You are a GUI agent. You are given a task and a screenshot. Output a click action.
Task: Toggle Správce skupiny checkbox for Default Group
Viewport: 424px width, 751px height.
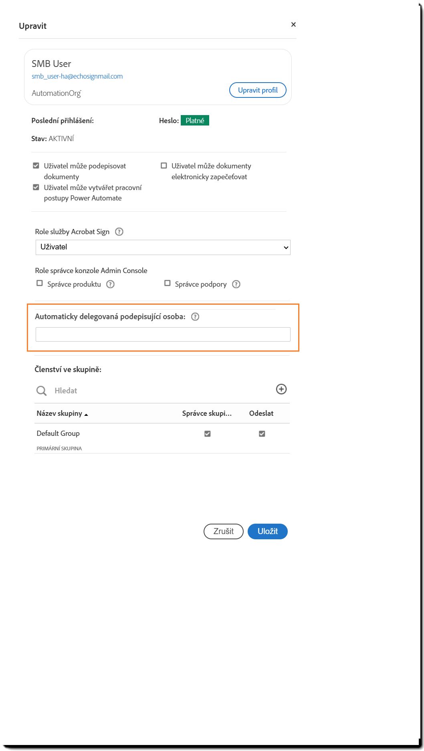pyautogui.click(x=207, y=434)
